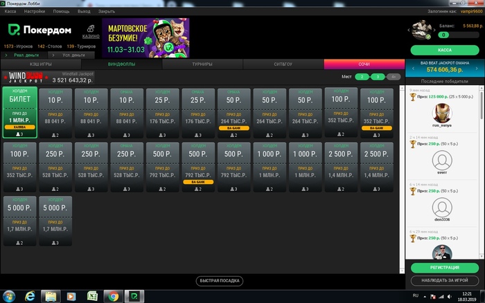The width and height of the screenshot is (485, 303).
Task: Toggle the 3 seats filter
Action: click(378, 77)
